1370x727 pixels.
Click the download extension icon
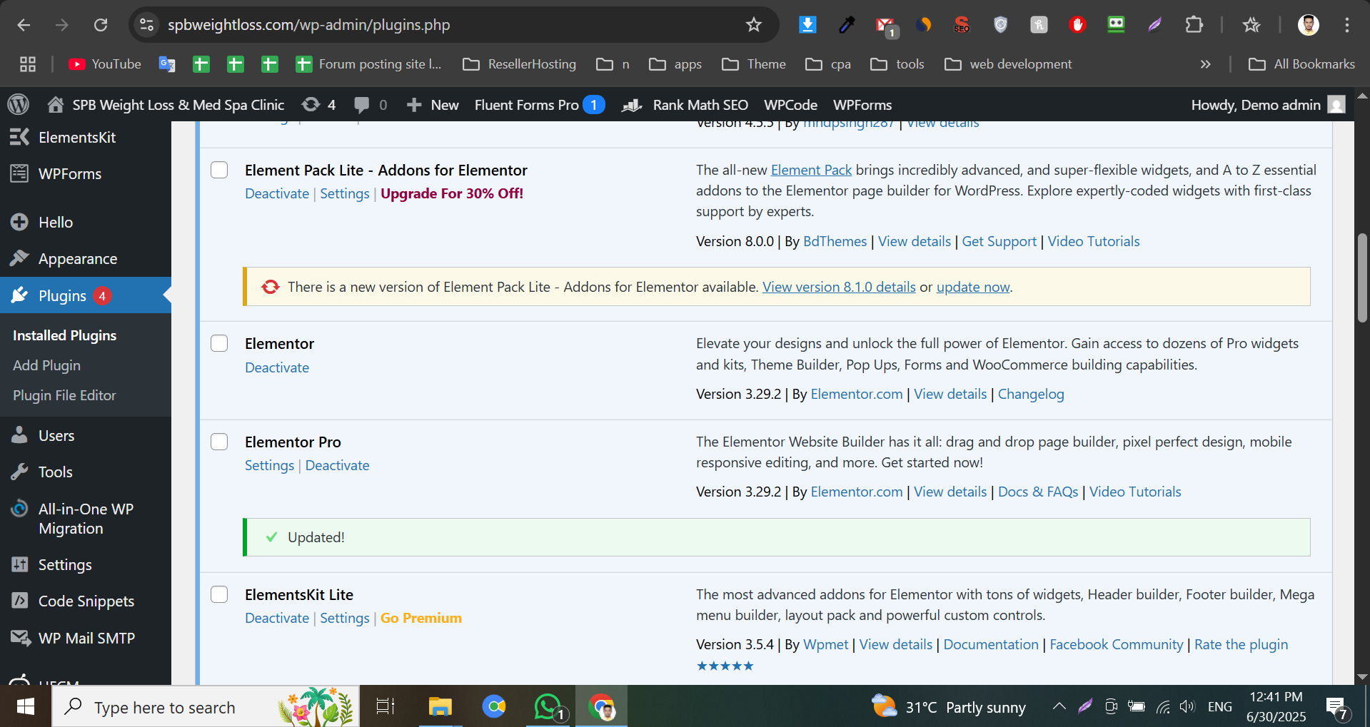coord(807,25)
